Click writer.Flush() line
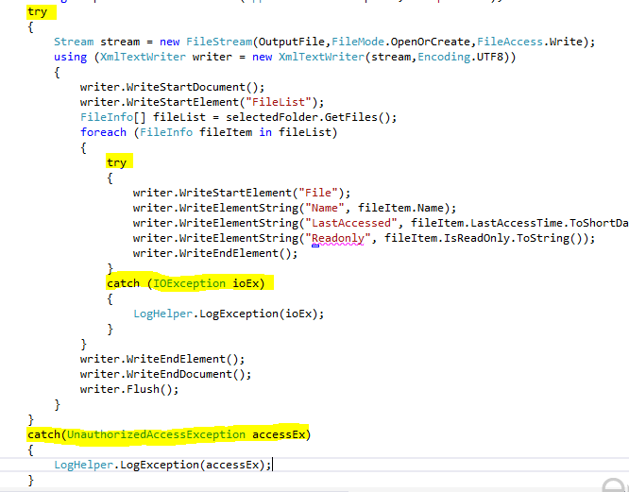 tap(129, 389)
